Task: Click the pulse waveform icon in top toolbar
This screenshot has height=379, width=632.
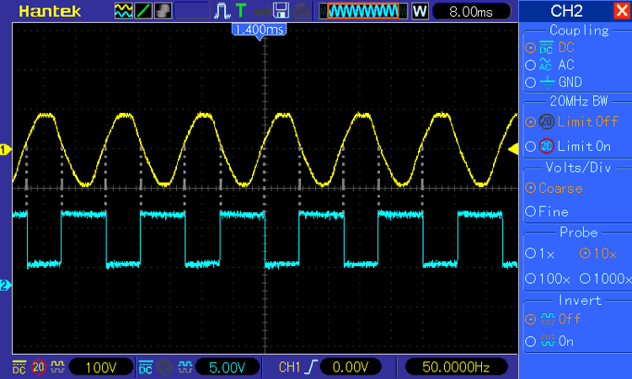Action: 223,11
